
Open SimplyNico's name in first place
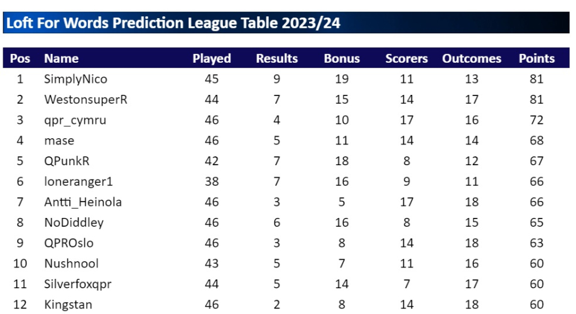pyautogui.click(x=75, y=79)
